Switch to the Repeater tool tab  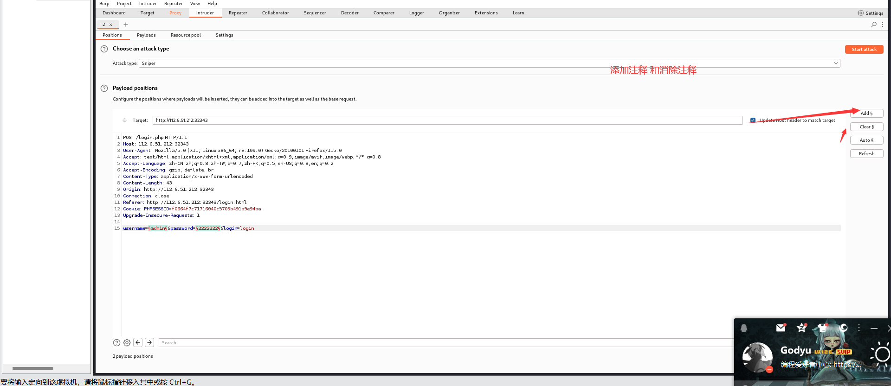238,13
